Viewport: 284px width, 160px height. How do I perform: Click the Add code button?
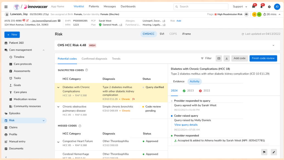click(x=239, y=59)
